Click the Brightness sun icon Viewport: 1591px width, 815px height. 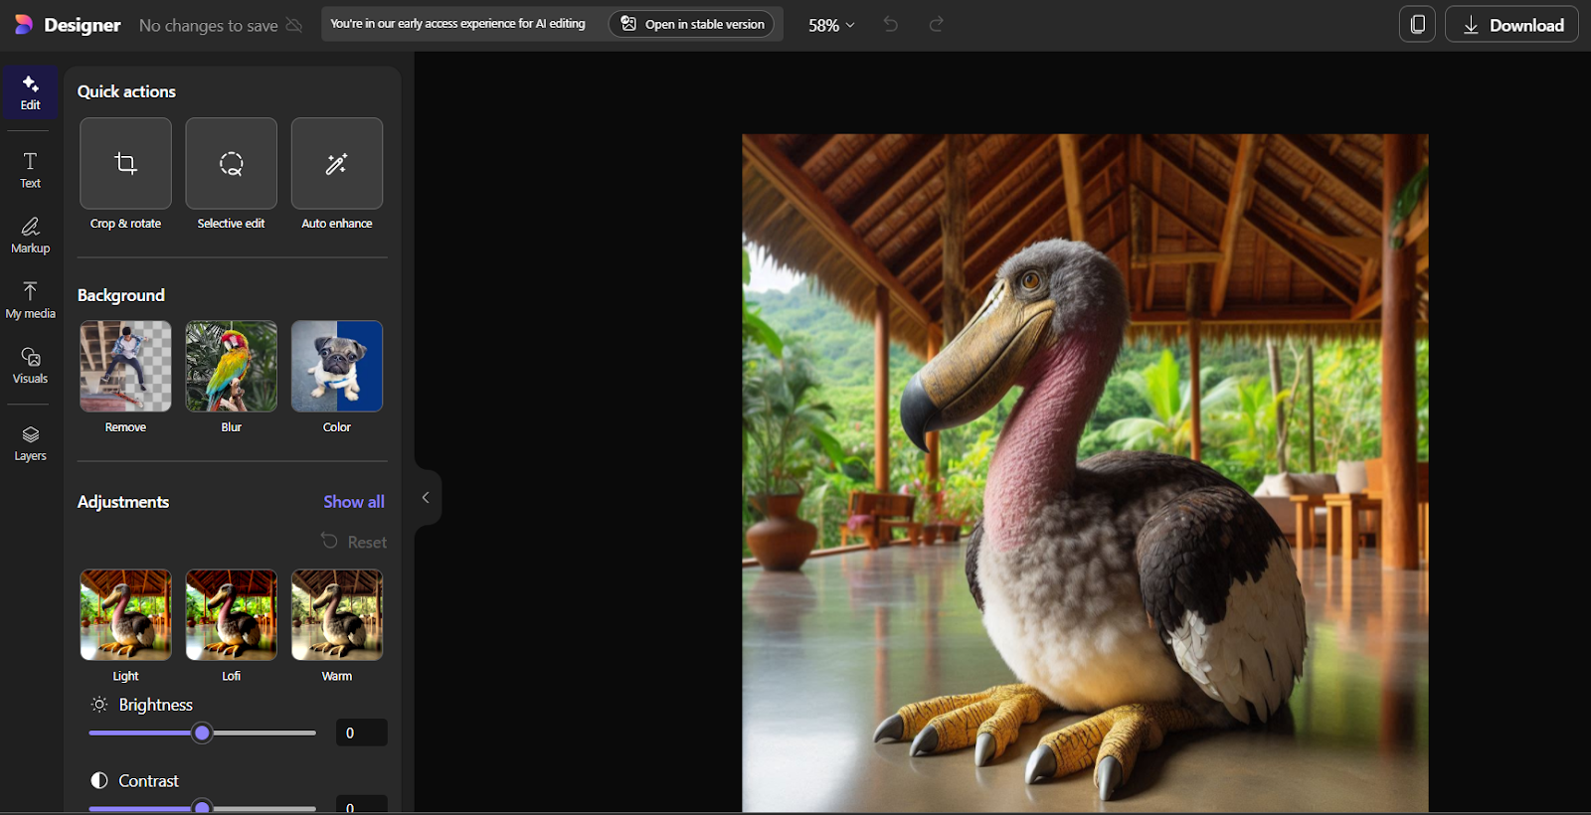[x=99, y=705]
